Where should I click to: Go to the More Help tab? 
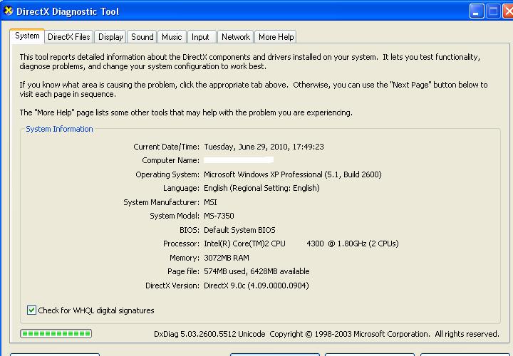(x=276, y=37)
